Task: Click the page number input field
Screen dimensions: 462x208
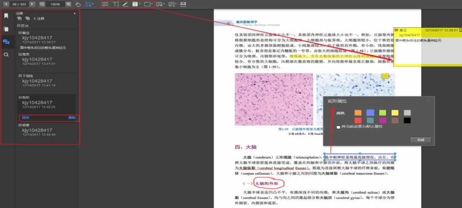Action: (x=18, y=4)
